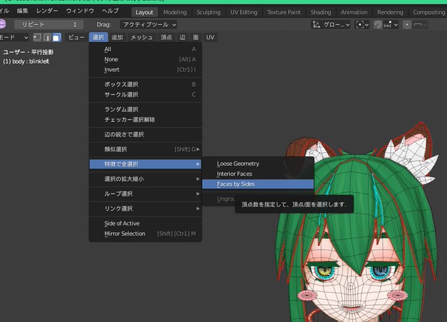Switch to Sculpting workspace tab
Viewport: 447px width, 322px height.
(208, 12)
